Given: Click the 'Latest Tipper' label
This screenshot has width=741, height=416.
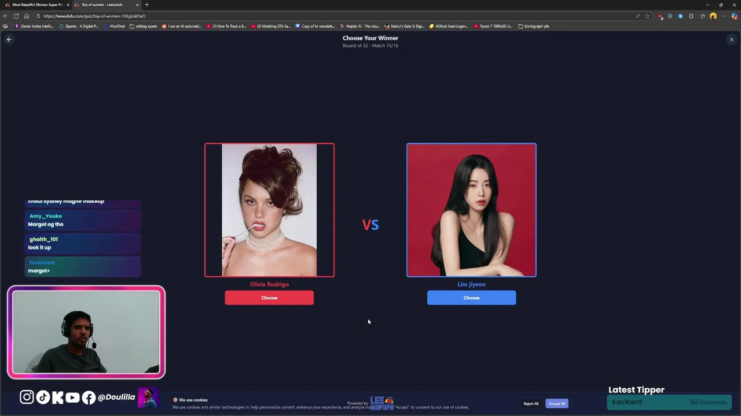Looking at the screenshot, I should 636,390.
